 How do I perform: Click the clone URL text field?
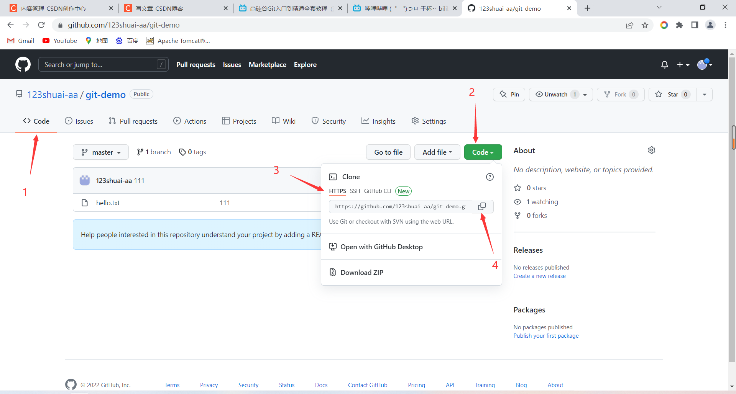pyautogui.click(x=401, y=206)
